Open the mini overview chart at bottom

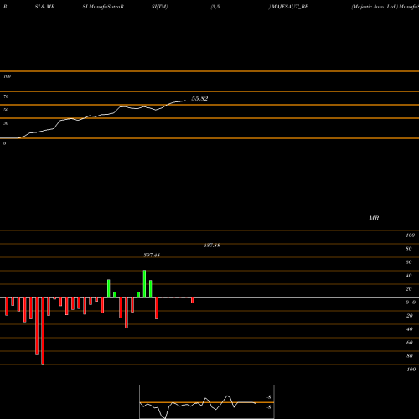[207, 401]
